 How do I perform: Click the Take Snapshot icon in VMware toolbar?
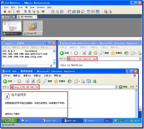(x=53, y=12)
